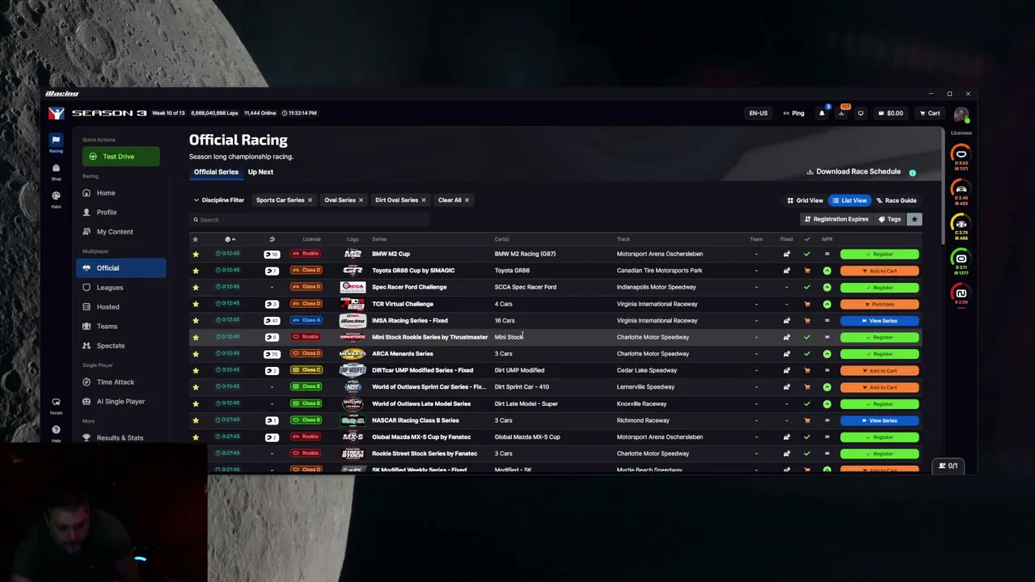1035x582 pixels.
Task: Open the Cart button in the header
Action: click(929, 113)
